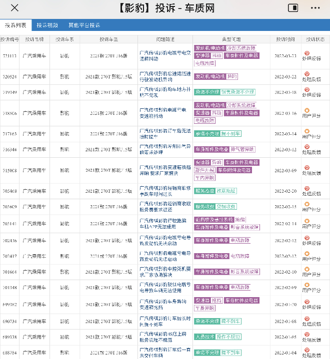Open complaint about 疑似电瓶亏电
The height and width of the screenshot is (359, 330).
[165, 288]
